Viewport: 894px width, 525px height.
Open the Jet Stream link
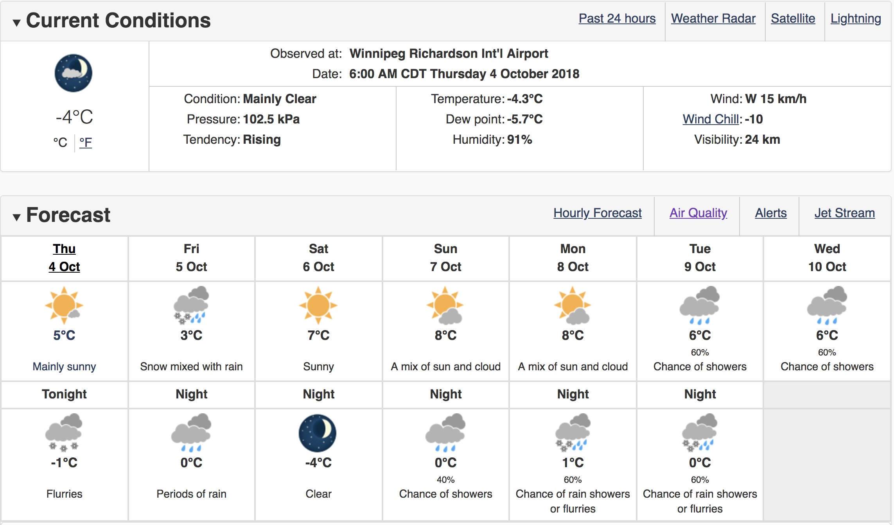click(x=845, y=213)
